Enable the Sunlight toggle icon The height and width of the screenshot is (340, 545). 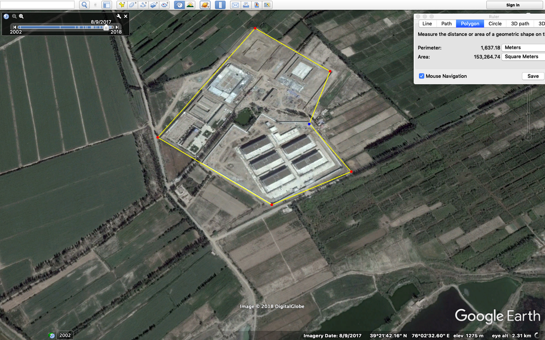pos(190,5)
